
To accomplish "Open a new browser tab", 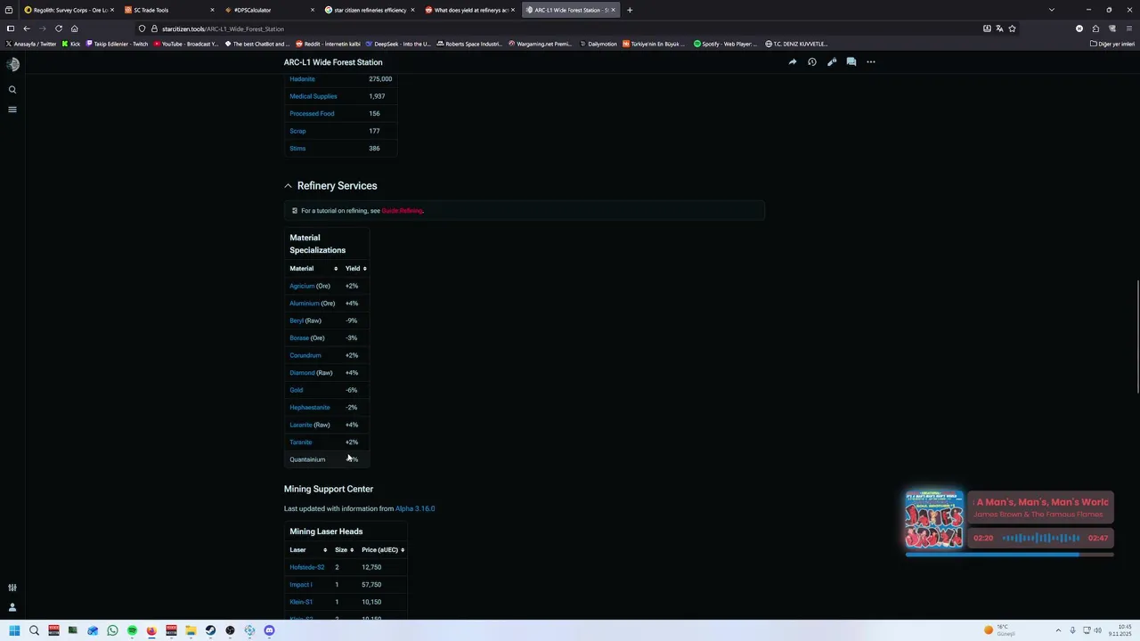I will pyautogui.click(x=630, y=10).
